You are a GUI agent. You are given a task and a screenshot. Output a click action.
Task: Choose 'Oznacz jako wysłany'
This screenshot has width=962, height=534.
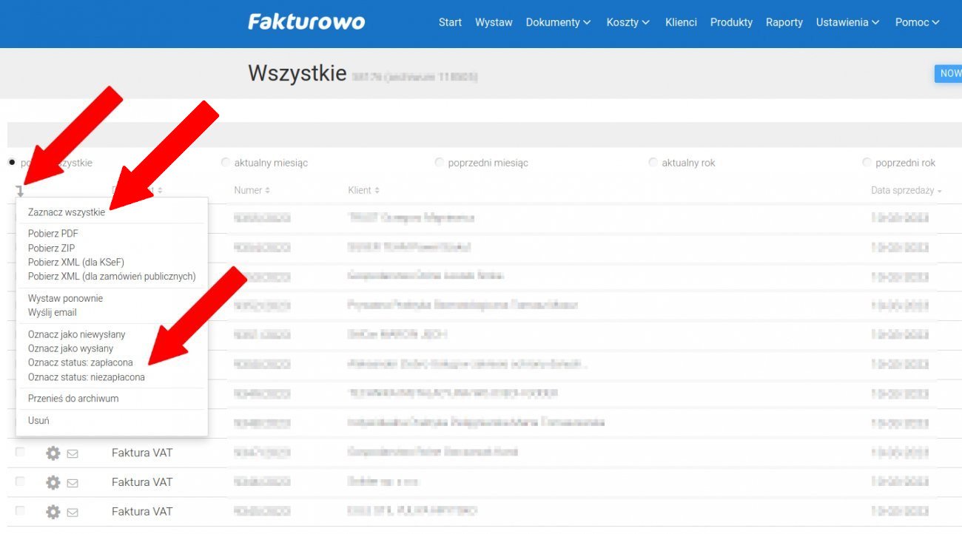click(x=71, y=348)
